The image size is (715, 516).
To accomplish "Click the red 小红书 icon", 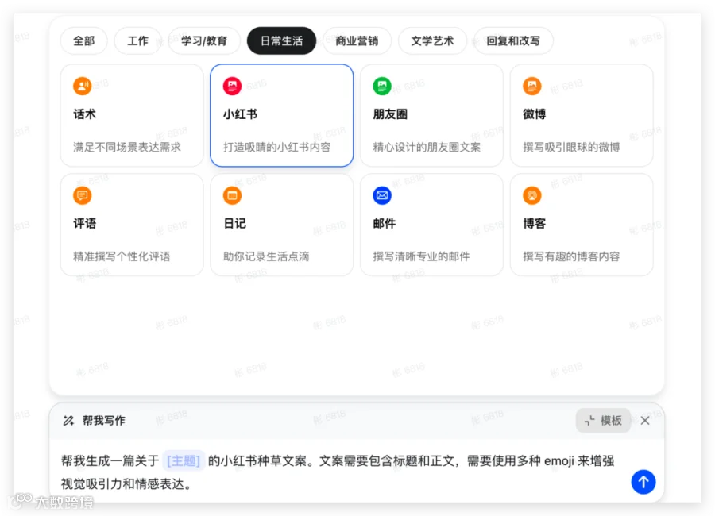I will [x=232, y=86].
